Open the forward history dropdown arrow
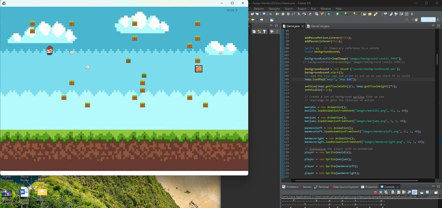This screenshot has height=208, width=442. [266, 20]
